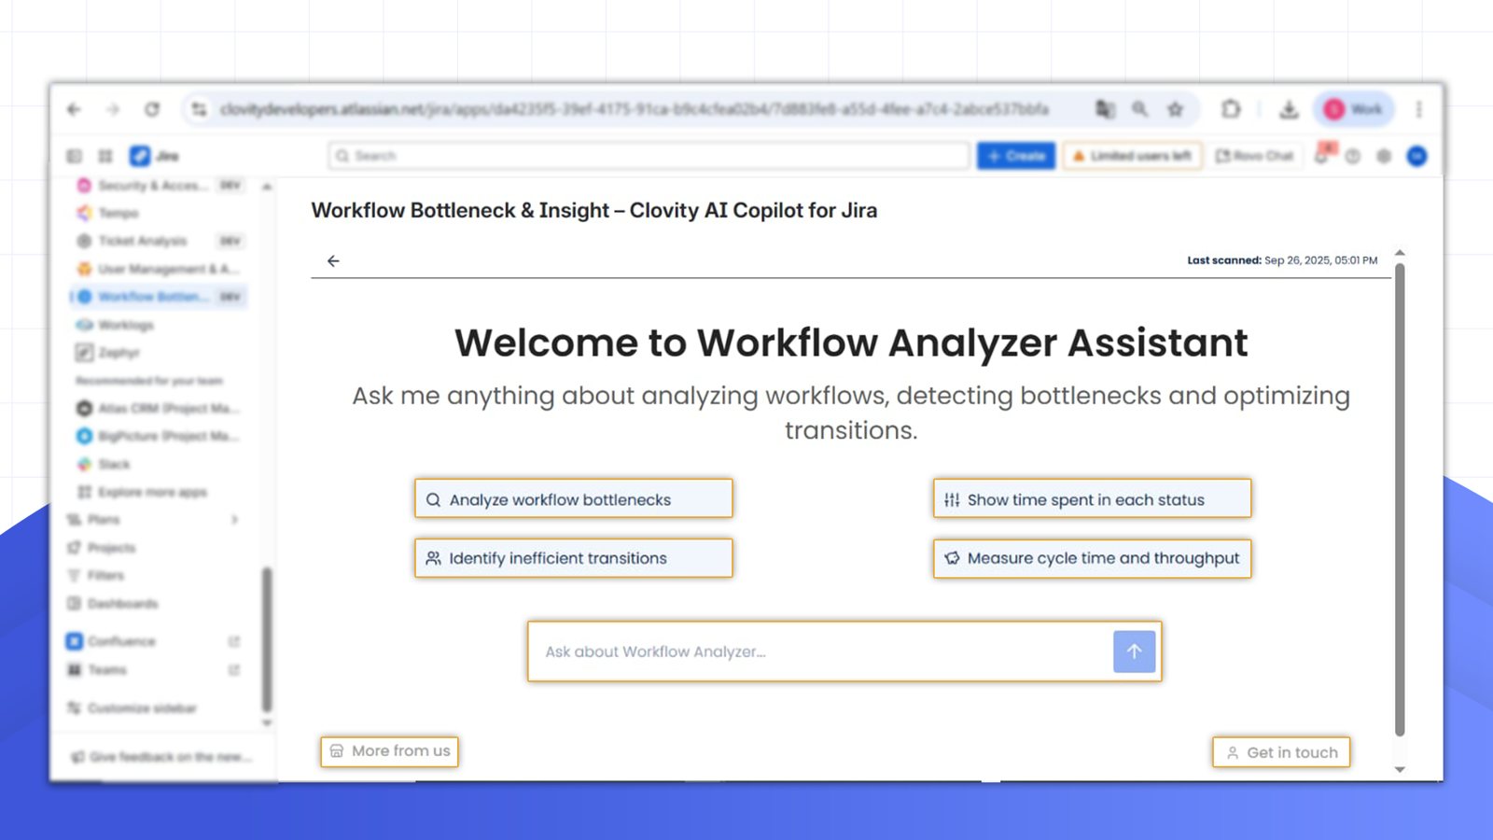This screenshot has width=1493, height=840.
Task: Click the More from us button
Action: [x=389, y=751]
